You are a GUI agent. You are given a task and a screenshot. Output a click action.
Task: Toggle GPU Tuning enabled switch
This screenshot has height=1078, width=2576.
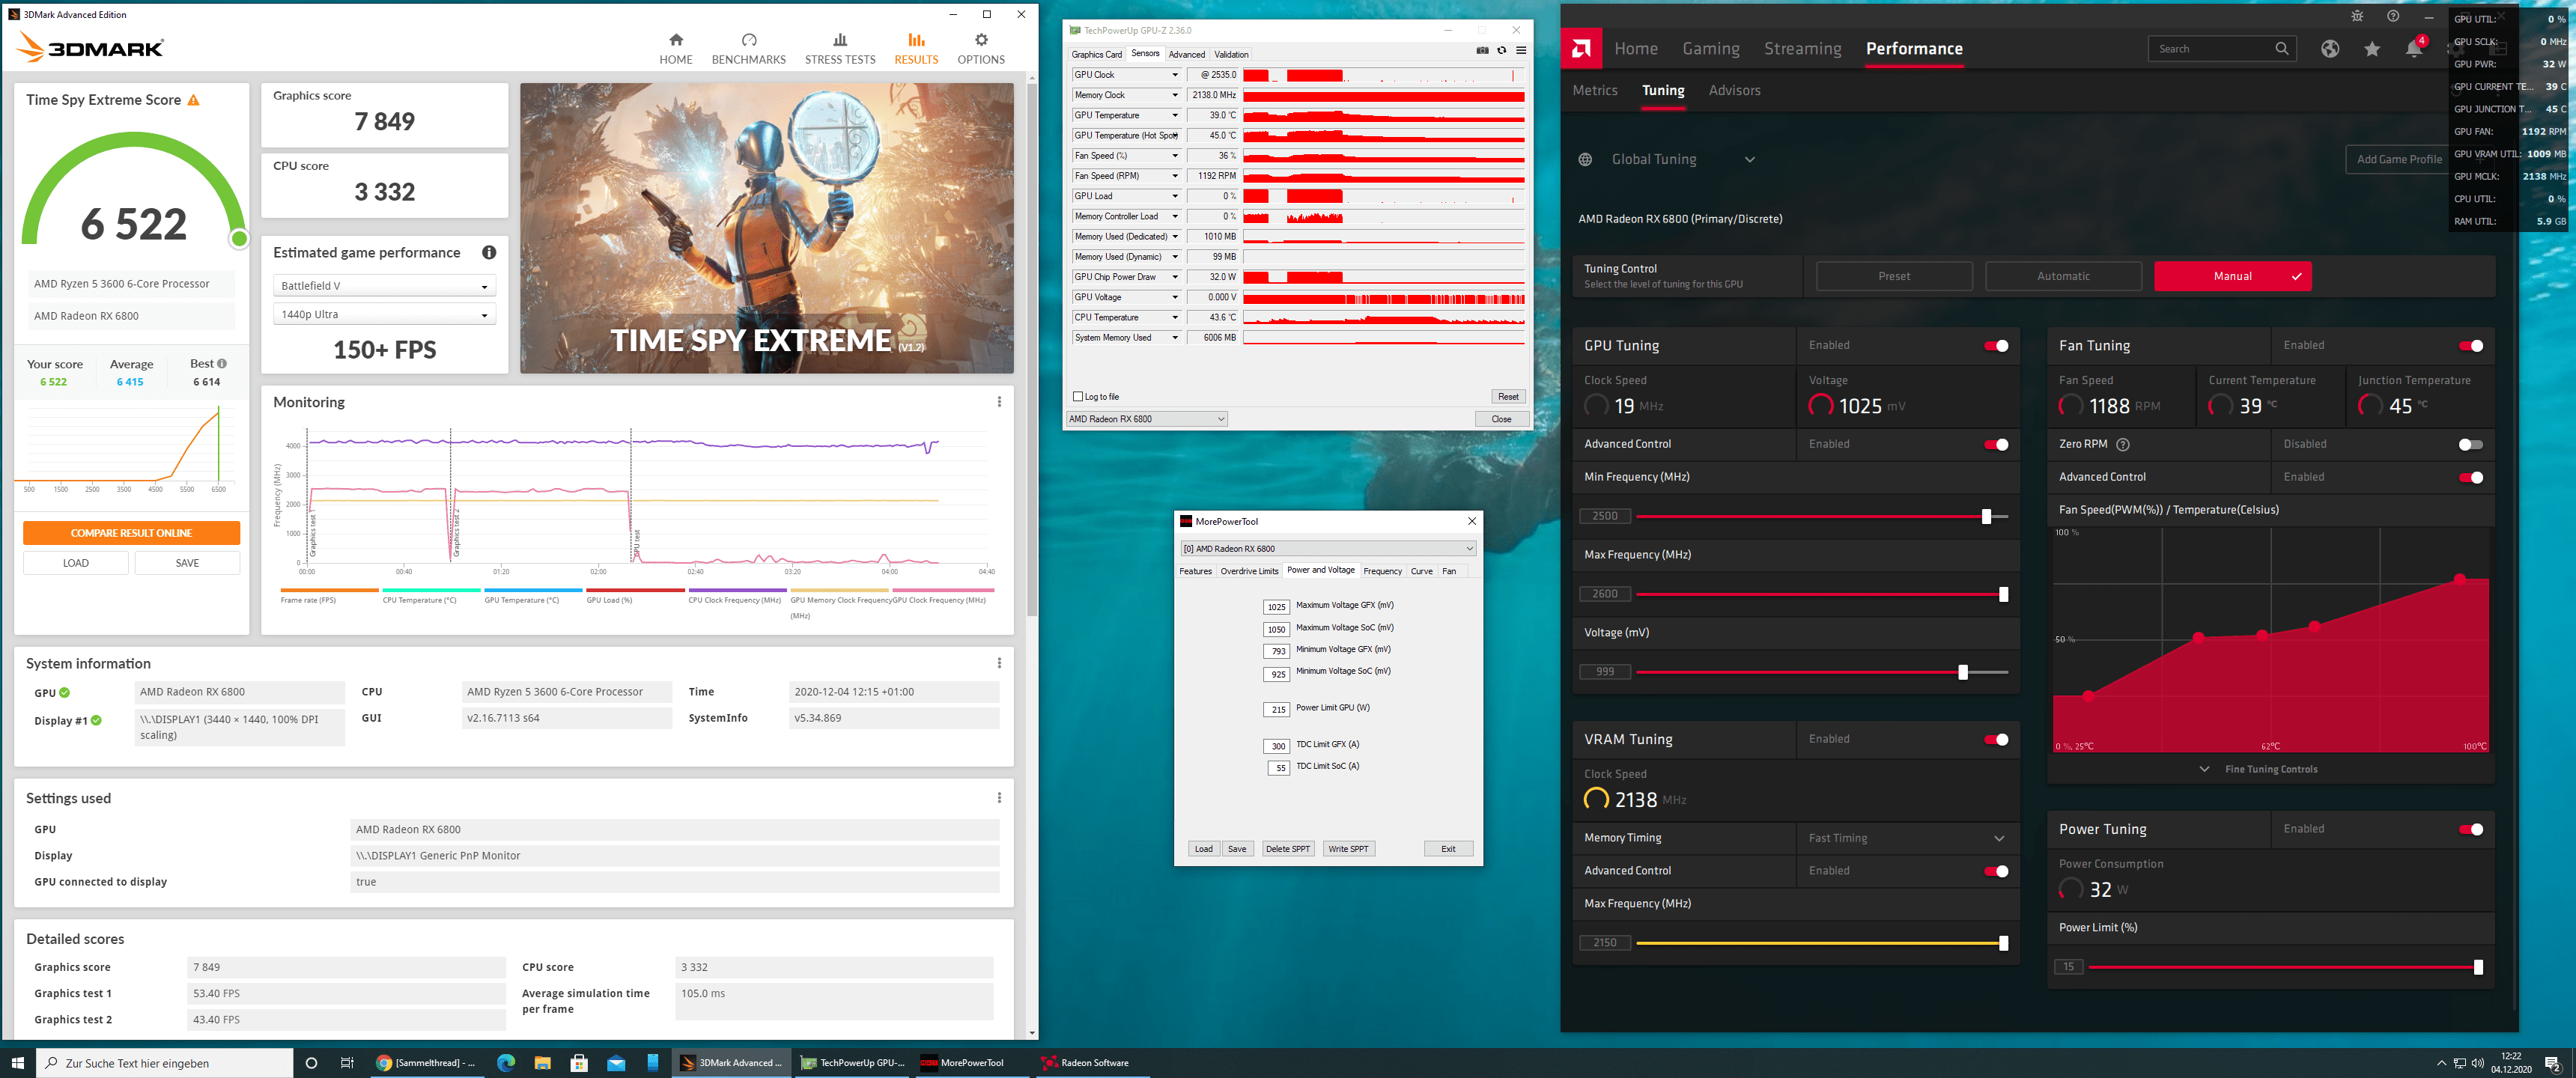(x=1996, y=346)
